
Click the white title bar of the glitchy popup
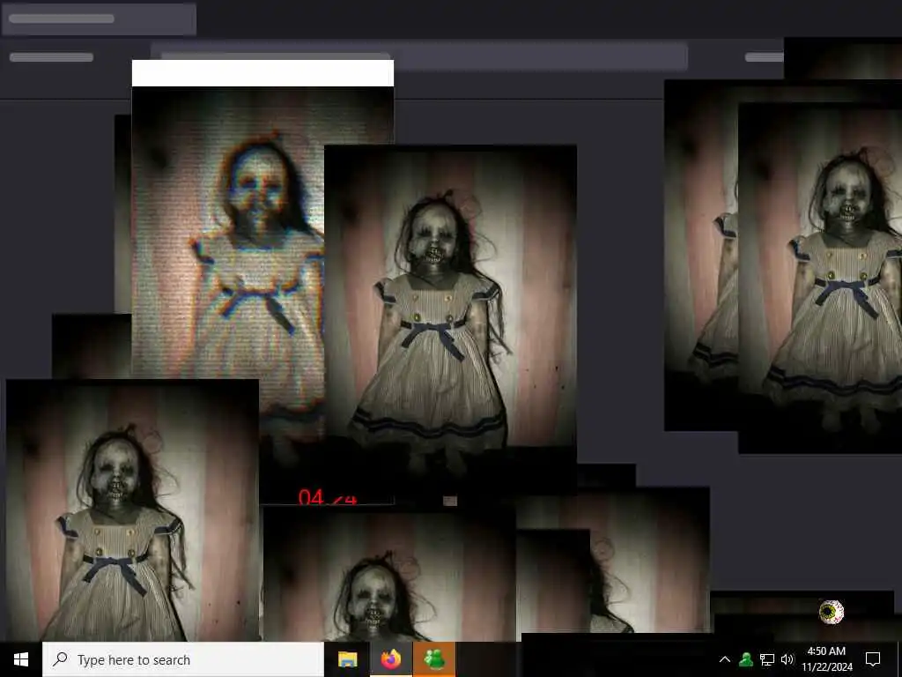(x=262, y=73)
